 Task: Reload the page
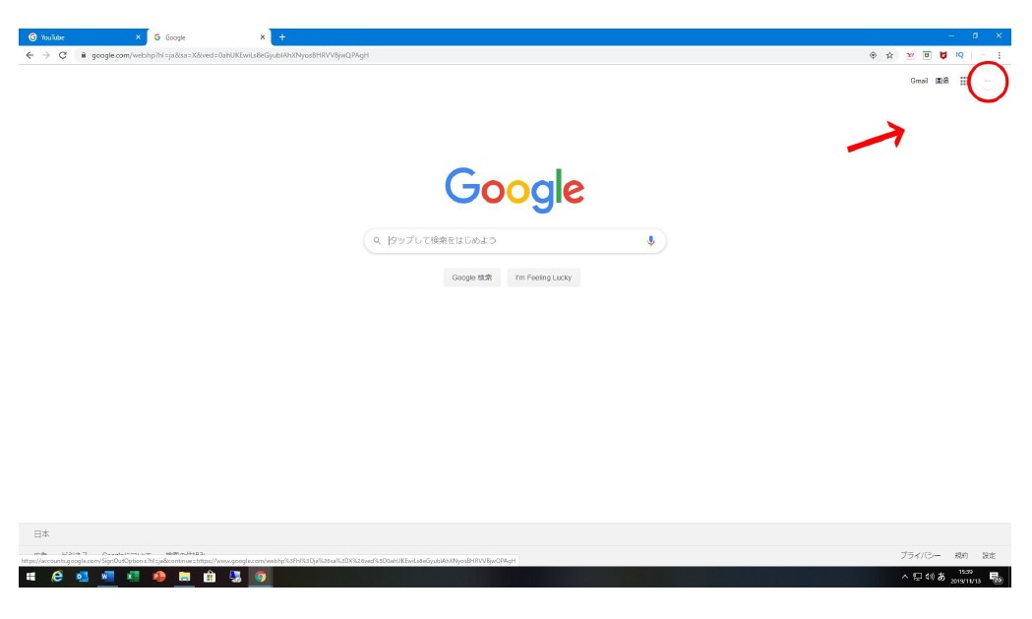coord(63,55)
